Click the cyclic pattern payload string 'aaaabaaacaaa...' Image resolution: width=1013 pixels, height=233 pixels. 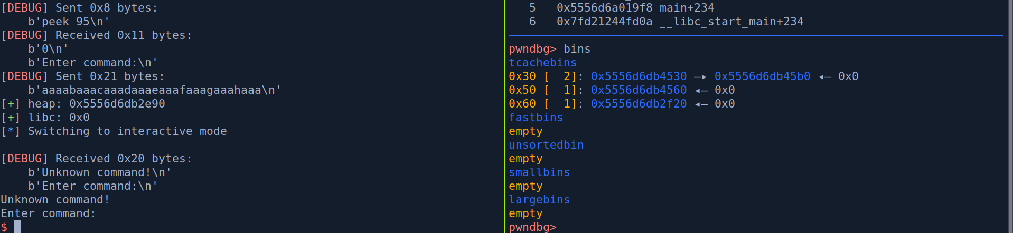(154, 90)
